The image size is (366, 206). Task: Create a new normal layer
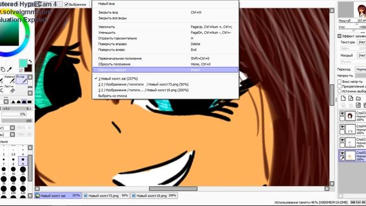click(343, 98)
